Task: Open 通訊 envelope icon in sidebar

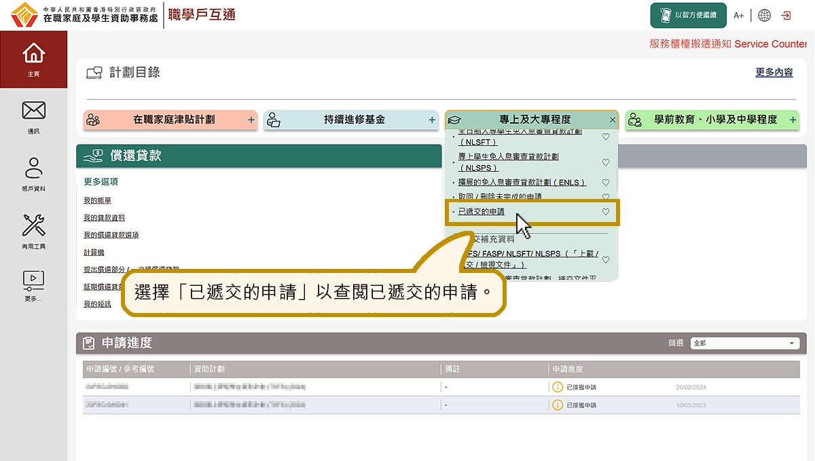Action: (x=33, y=115)
